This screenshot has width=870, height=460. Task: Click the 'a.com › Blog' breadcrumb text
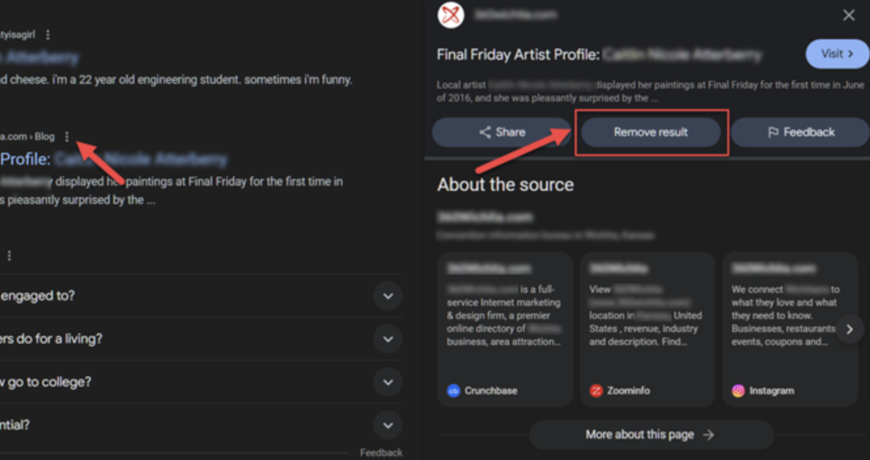pos(27,137)
